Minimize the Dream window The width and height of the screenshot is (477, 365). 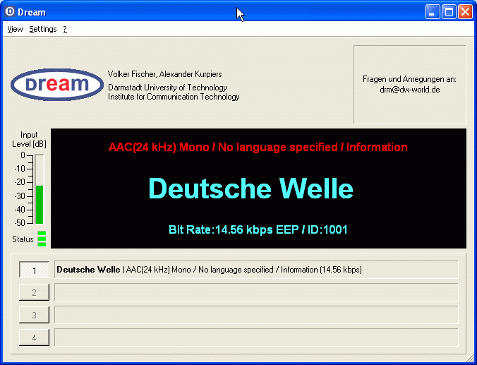[433, 12]
